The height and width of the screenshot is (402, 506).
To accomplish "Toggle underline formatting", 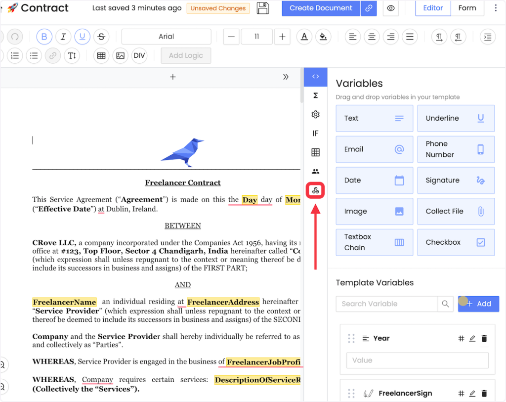I will [x=82, y=37].
